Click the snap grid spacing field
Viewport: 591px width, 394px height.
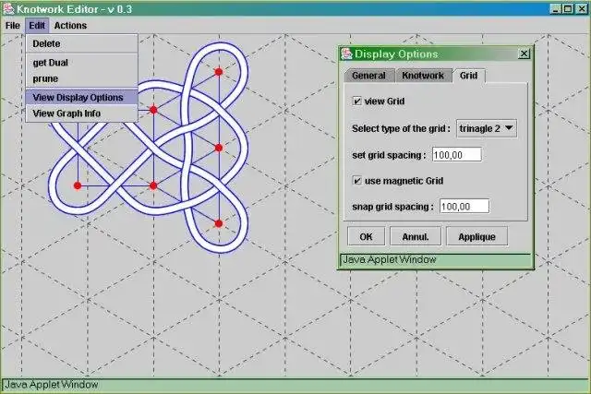464,207
